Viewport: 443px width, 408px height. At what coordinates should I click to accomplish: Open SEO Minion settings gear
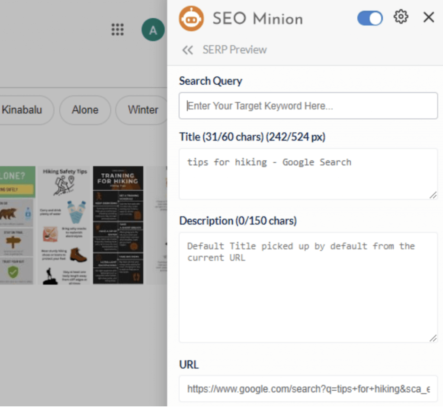coord(401,17)
